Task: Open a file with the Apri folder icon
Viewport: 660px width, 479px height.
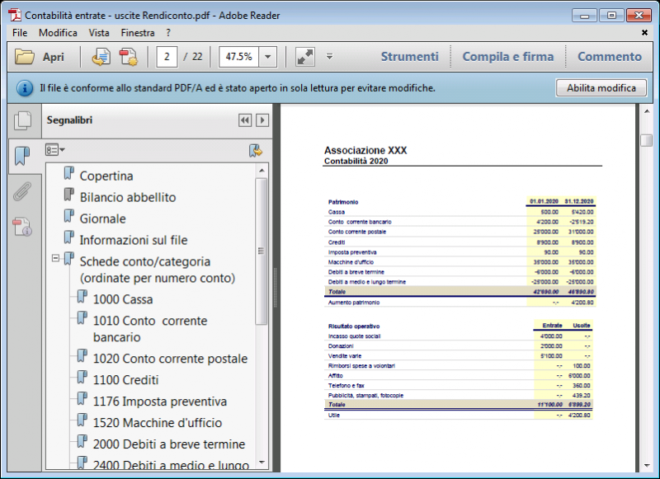Action: 25,57
